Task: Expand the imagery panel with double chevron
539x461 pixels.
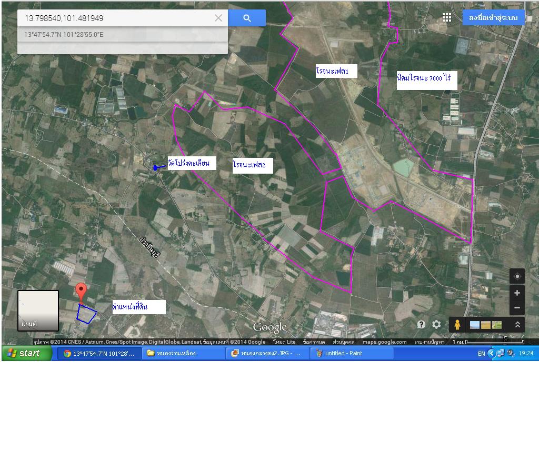Action: point(517,325)
